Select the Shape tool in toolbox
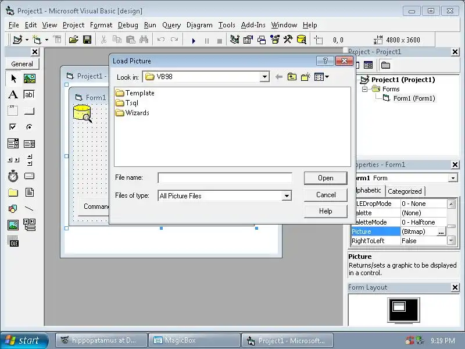This screenshot has height=349, width=465. pos(13,209)
